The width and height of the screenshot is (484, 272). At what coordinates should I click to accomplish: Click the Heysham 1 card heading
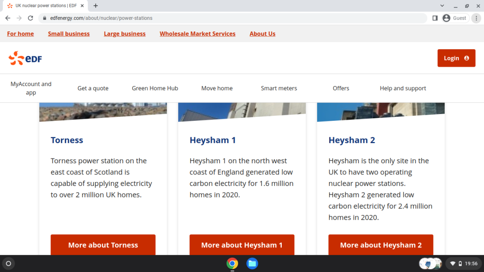tap(212, 140)
